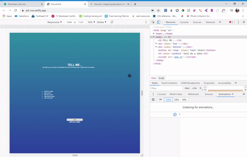The image size is (247, 157).
Task: Open the Properties tab
Action: pyautogui.click(x=209, y=83)
